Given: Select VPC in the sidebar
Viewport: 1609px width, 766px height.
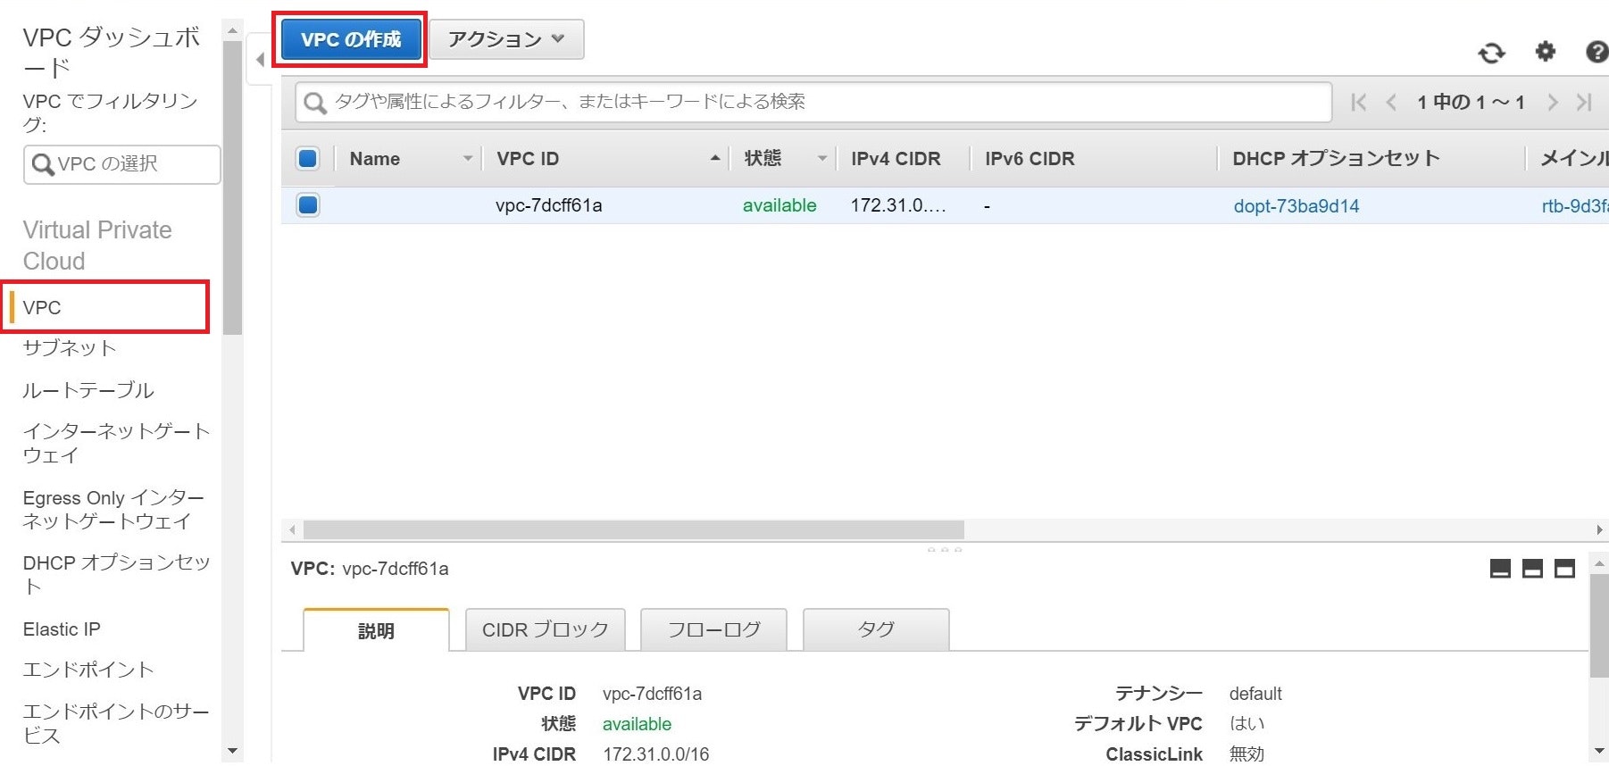Looking at the screenshot, I should [x=42, y=308].
